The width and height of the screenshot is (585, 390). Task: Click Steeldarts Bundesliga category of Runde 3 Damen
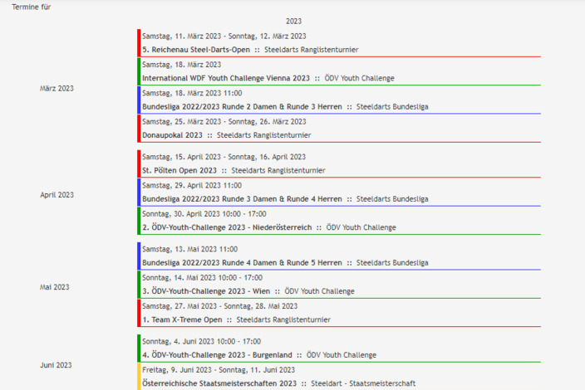coord(392,199)
